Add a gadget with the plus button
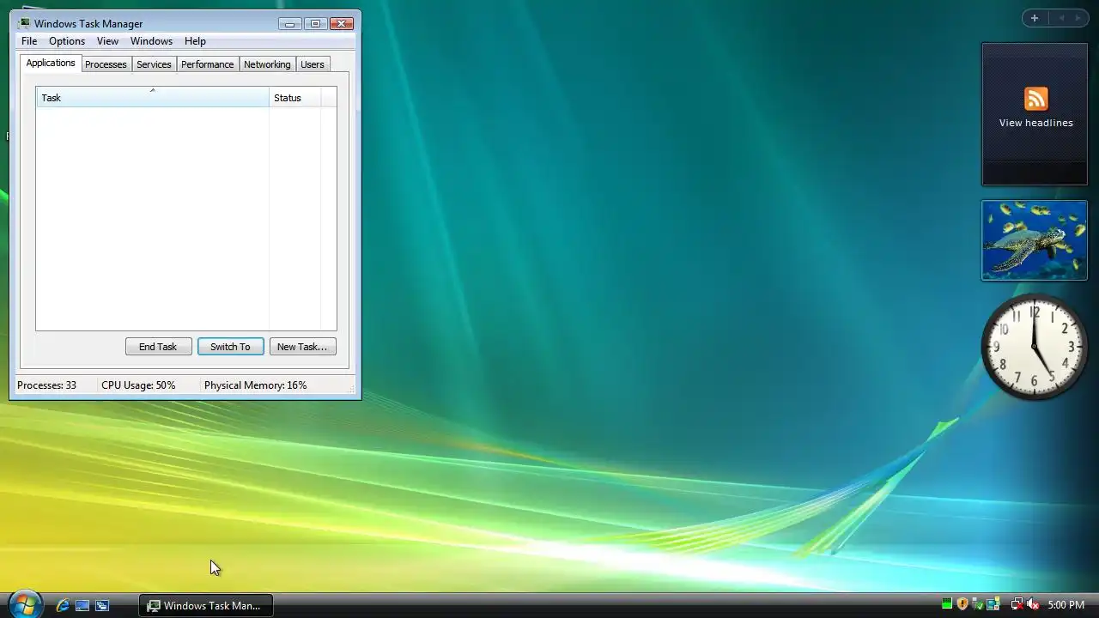Screen dimensions: 1099x618 pyautogui.click(x=1035, y=18)
